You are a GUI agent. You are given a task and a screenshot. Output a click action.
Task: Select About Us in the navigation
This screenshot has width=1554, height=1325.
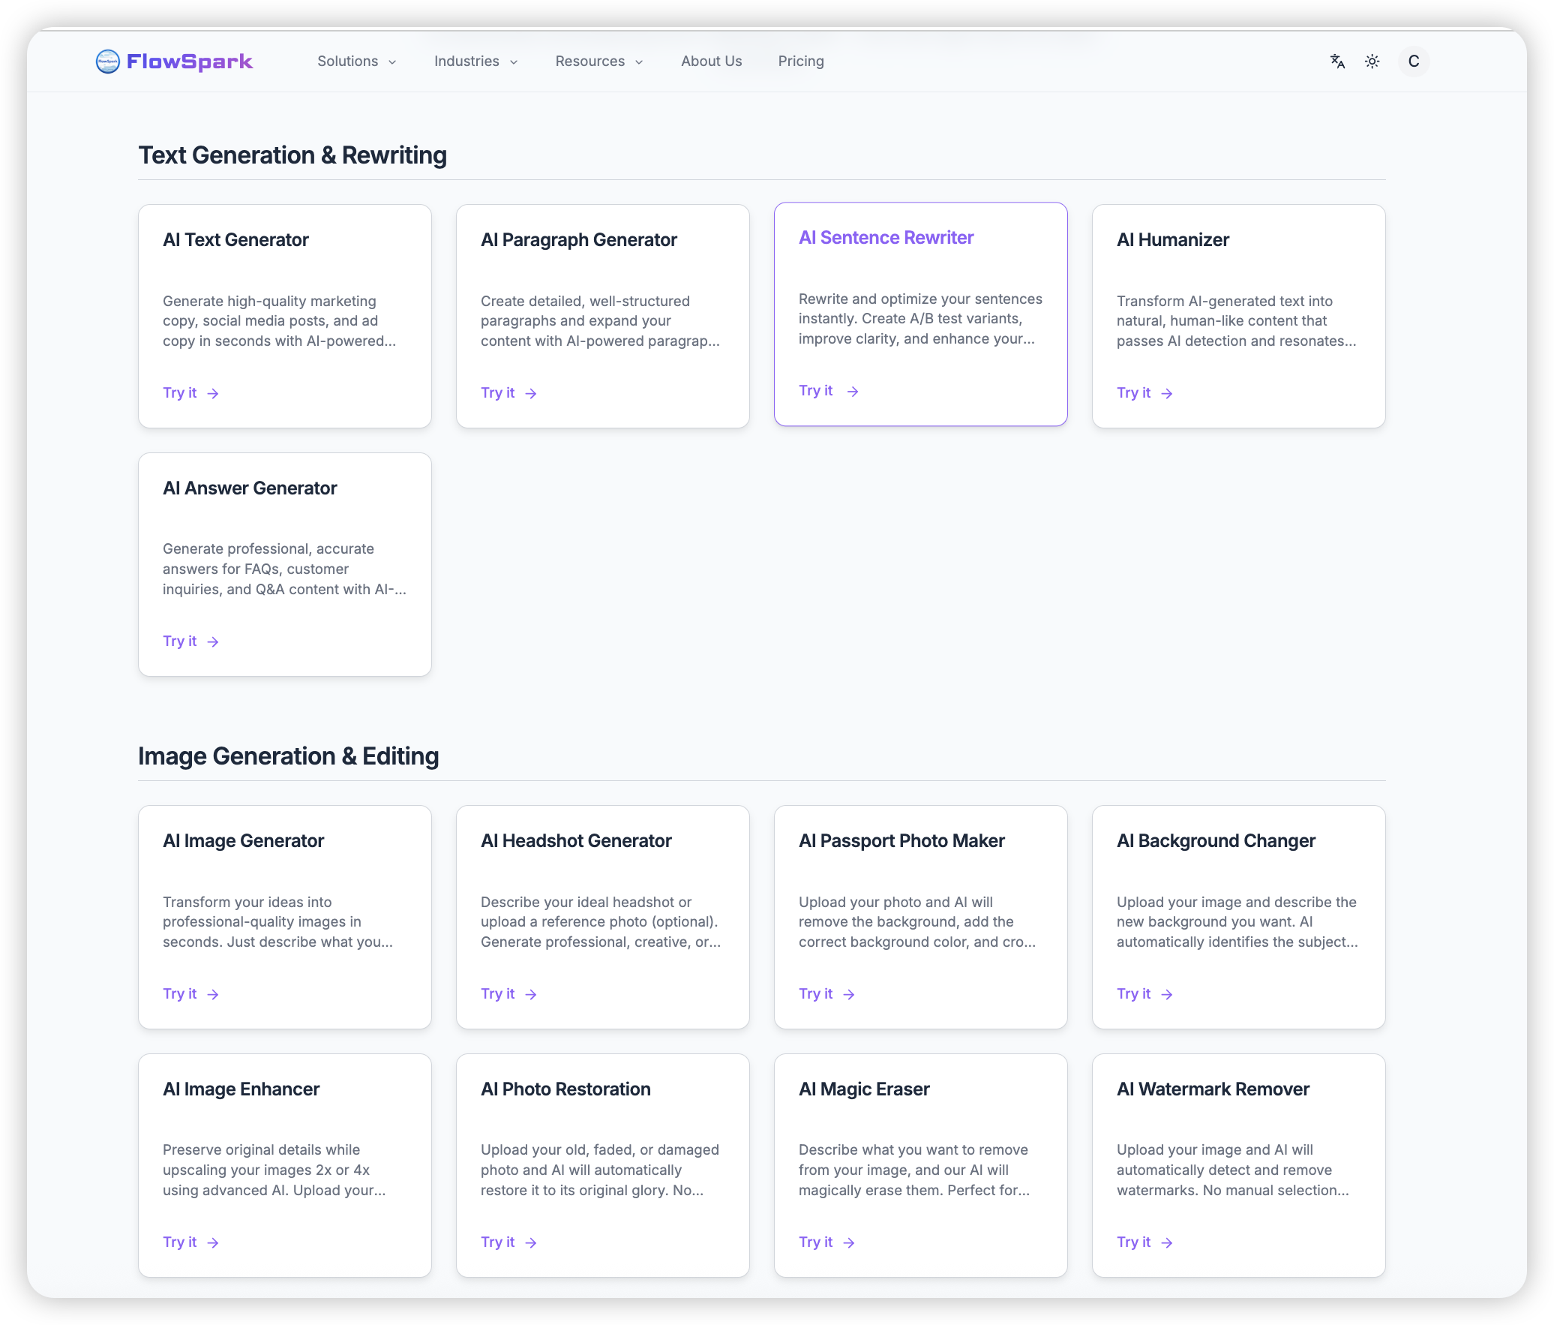point(711,62)
